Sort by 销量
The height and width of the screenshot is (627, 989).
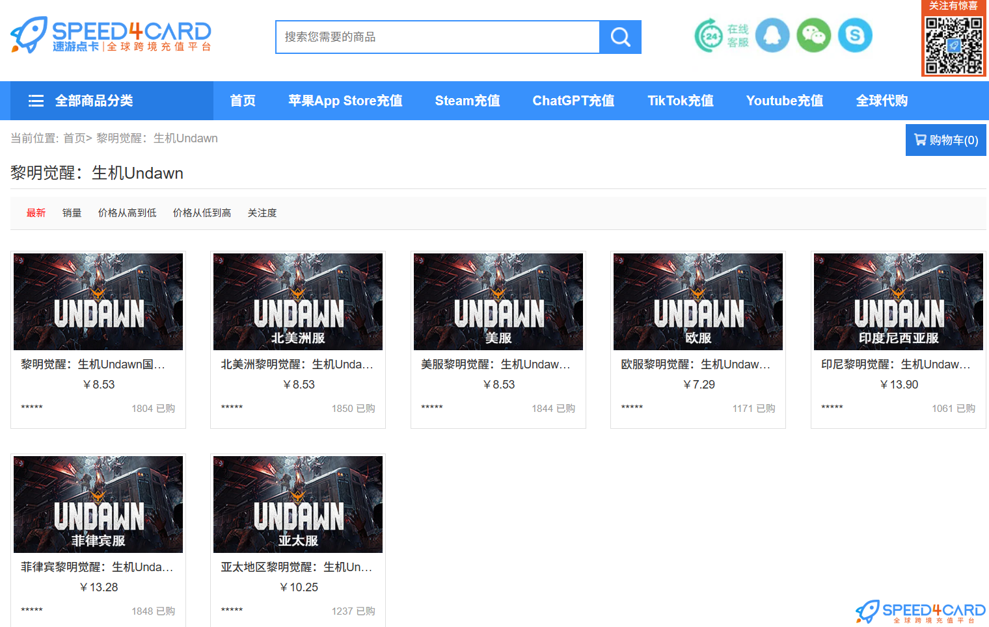point(72,213)
